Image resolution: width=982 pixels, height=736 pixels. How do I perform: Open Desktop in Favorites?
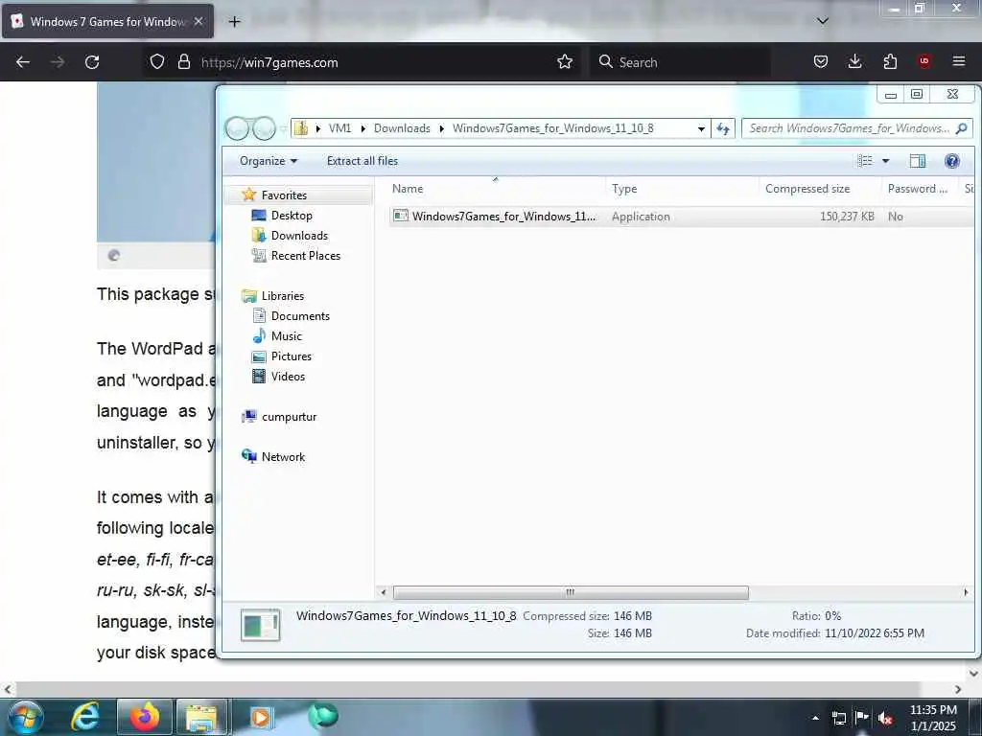tap(292, 216)
